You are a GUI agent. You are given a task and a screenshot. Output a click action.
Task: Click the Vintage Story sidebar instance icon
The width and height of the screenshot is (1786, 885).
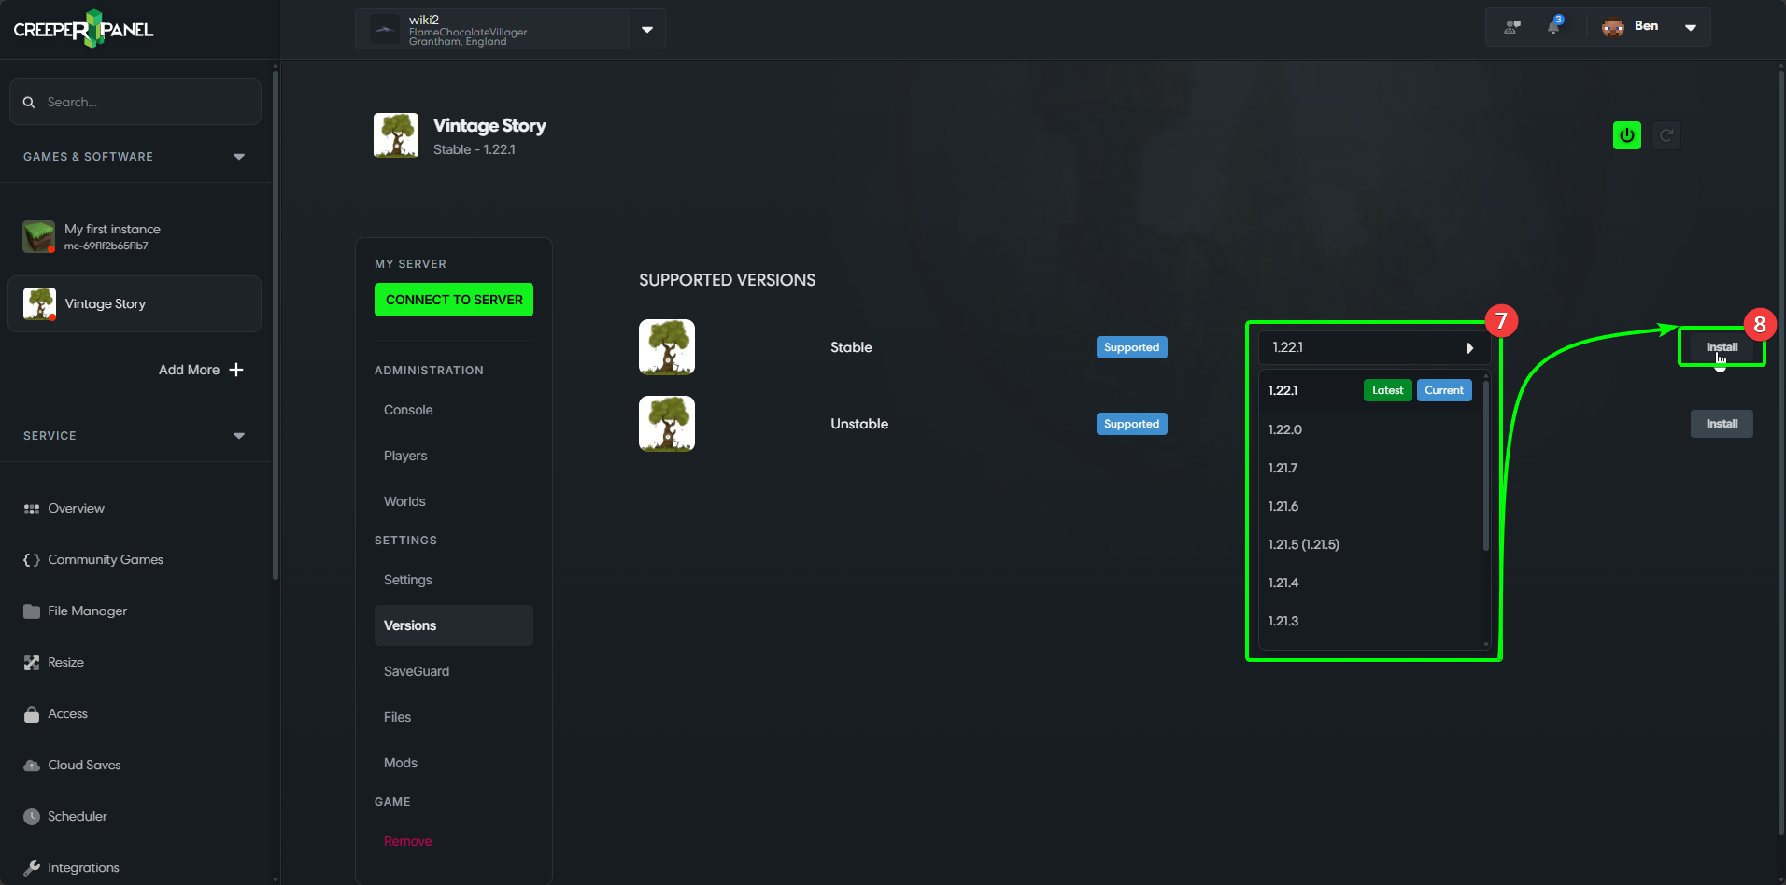point(39,303)
